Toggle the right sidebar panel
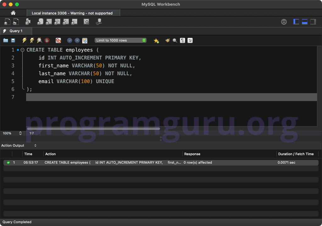This screenshot has height=226, width=322. click(x=313, y=22)
